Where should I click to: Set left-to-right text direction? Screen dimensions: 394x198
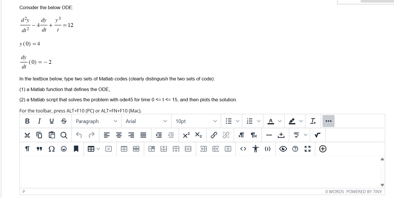click(x=241, y=135)
